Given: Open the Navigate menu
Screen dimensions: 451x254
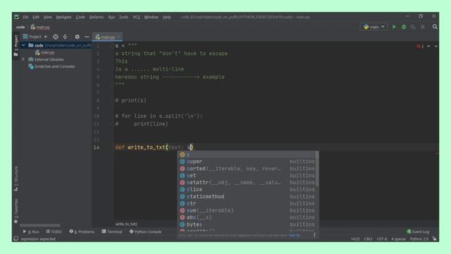Looking at the screenshot, I should pos(63,17).
